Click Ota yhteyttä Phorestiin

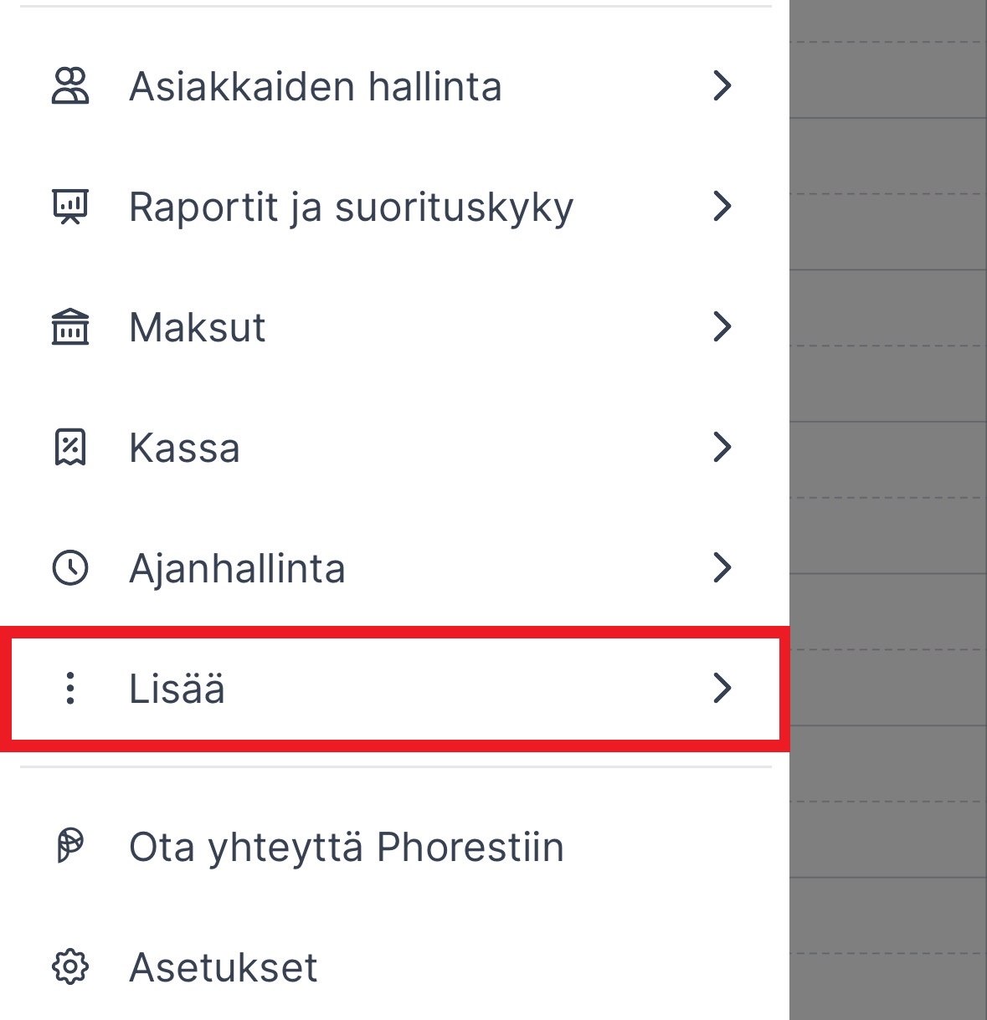346,846
